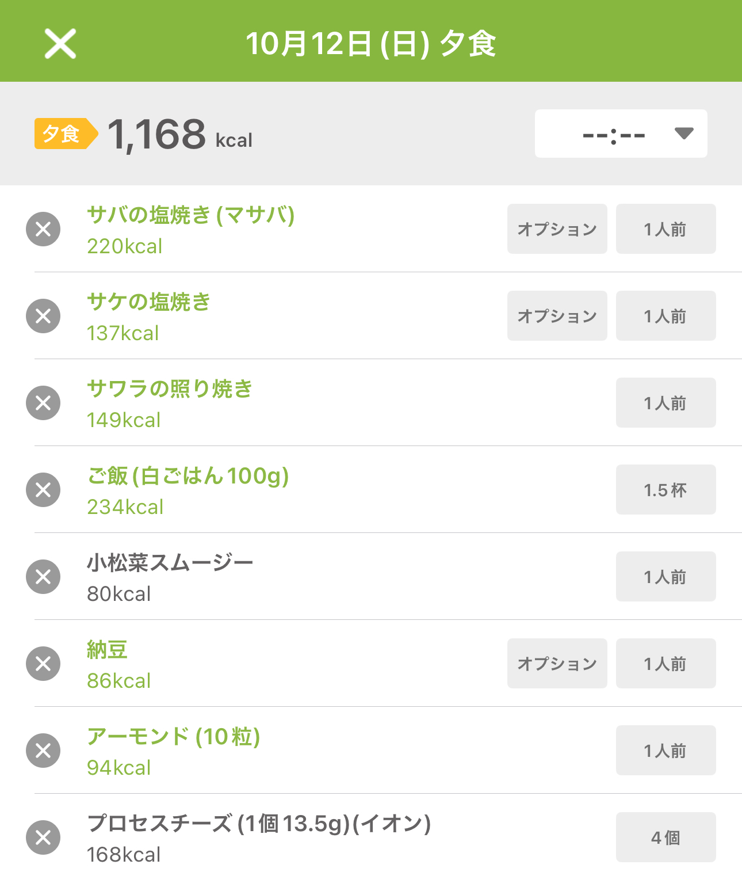Delete ご飯 (白ごはん100g) from meal
The height and width of the screenshot is (872, 742).
point(43,490)
